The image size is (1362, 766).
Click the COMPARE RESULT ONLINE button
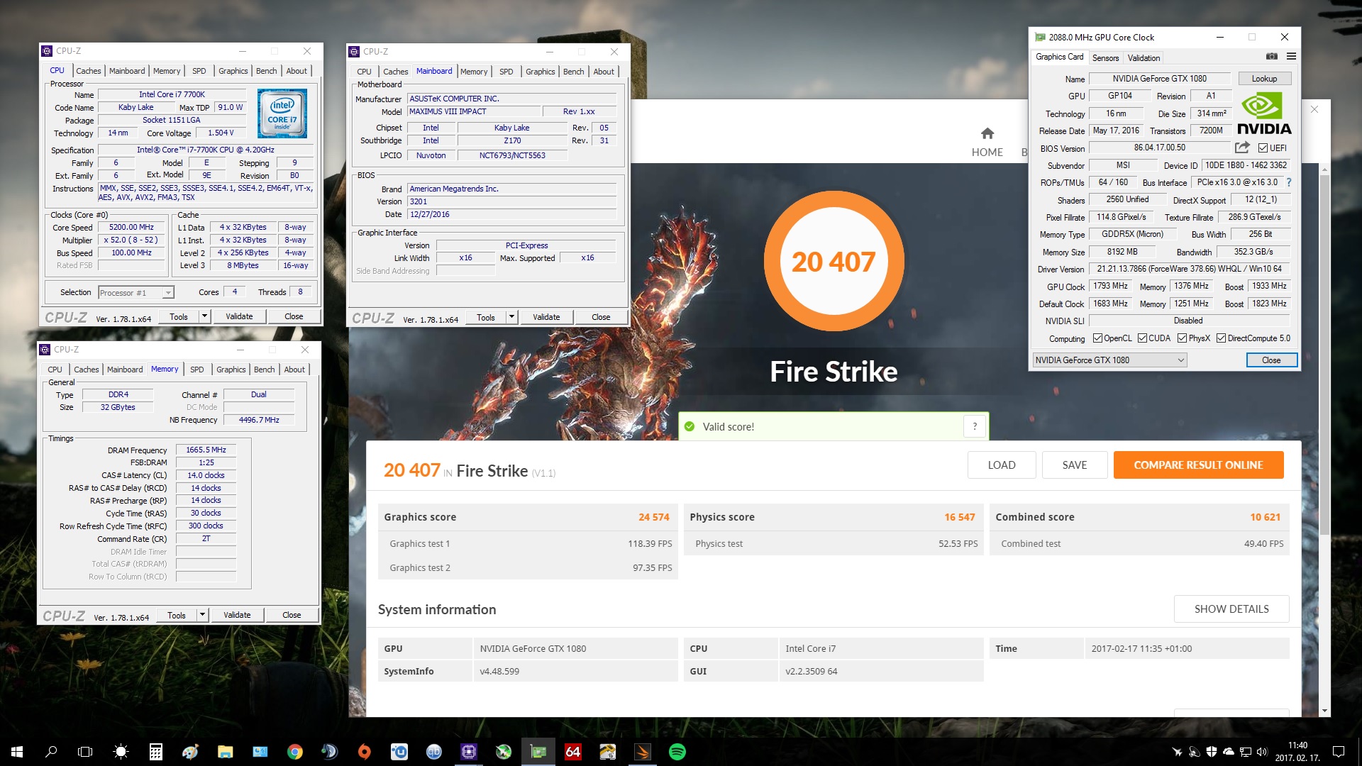1198,465
